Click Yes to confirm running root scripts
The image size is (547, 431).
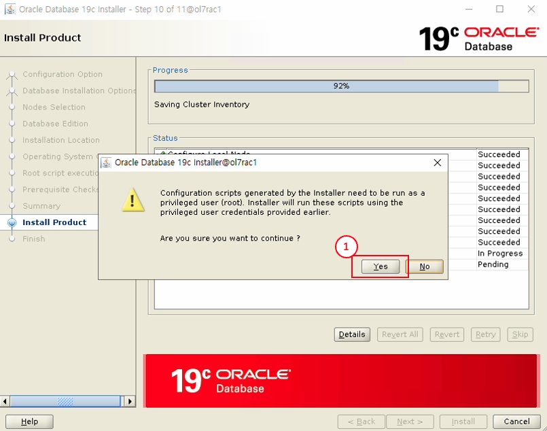381,266
